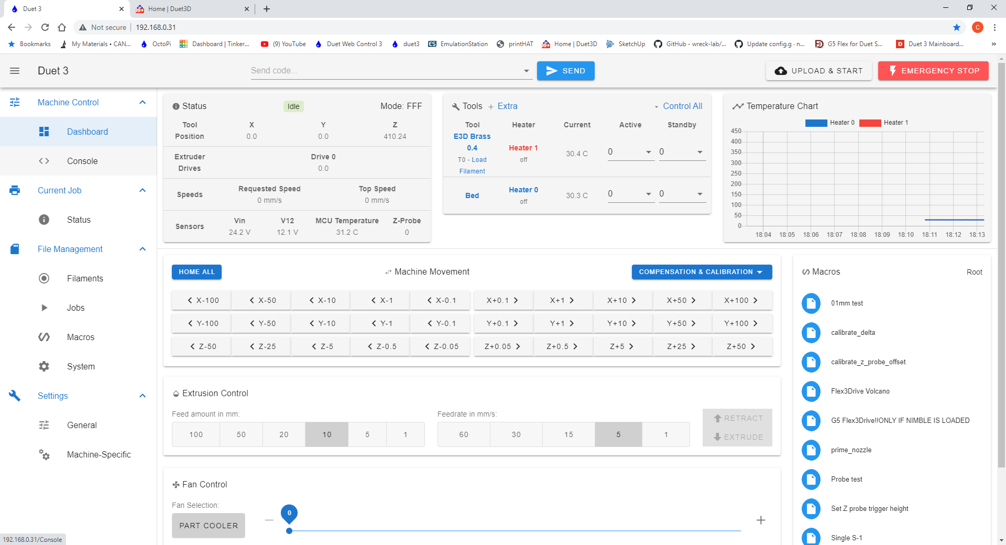Viewport: 1006px width, 545px height.
Task: Open the Extra heaters tab
Action: 502,106
